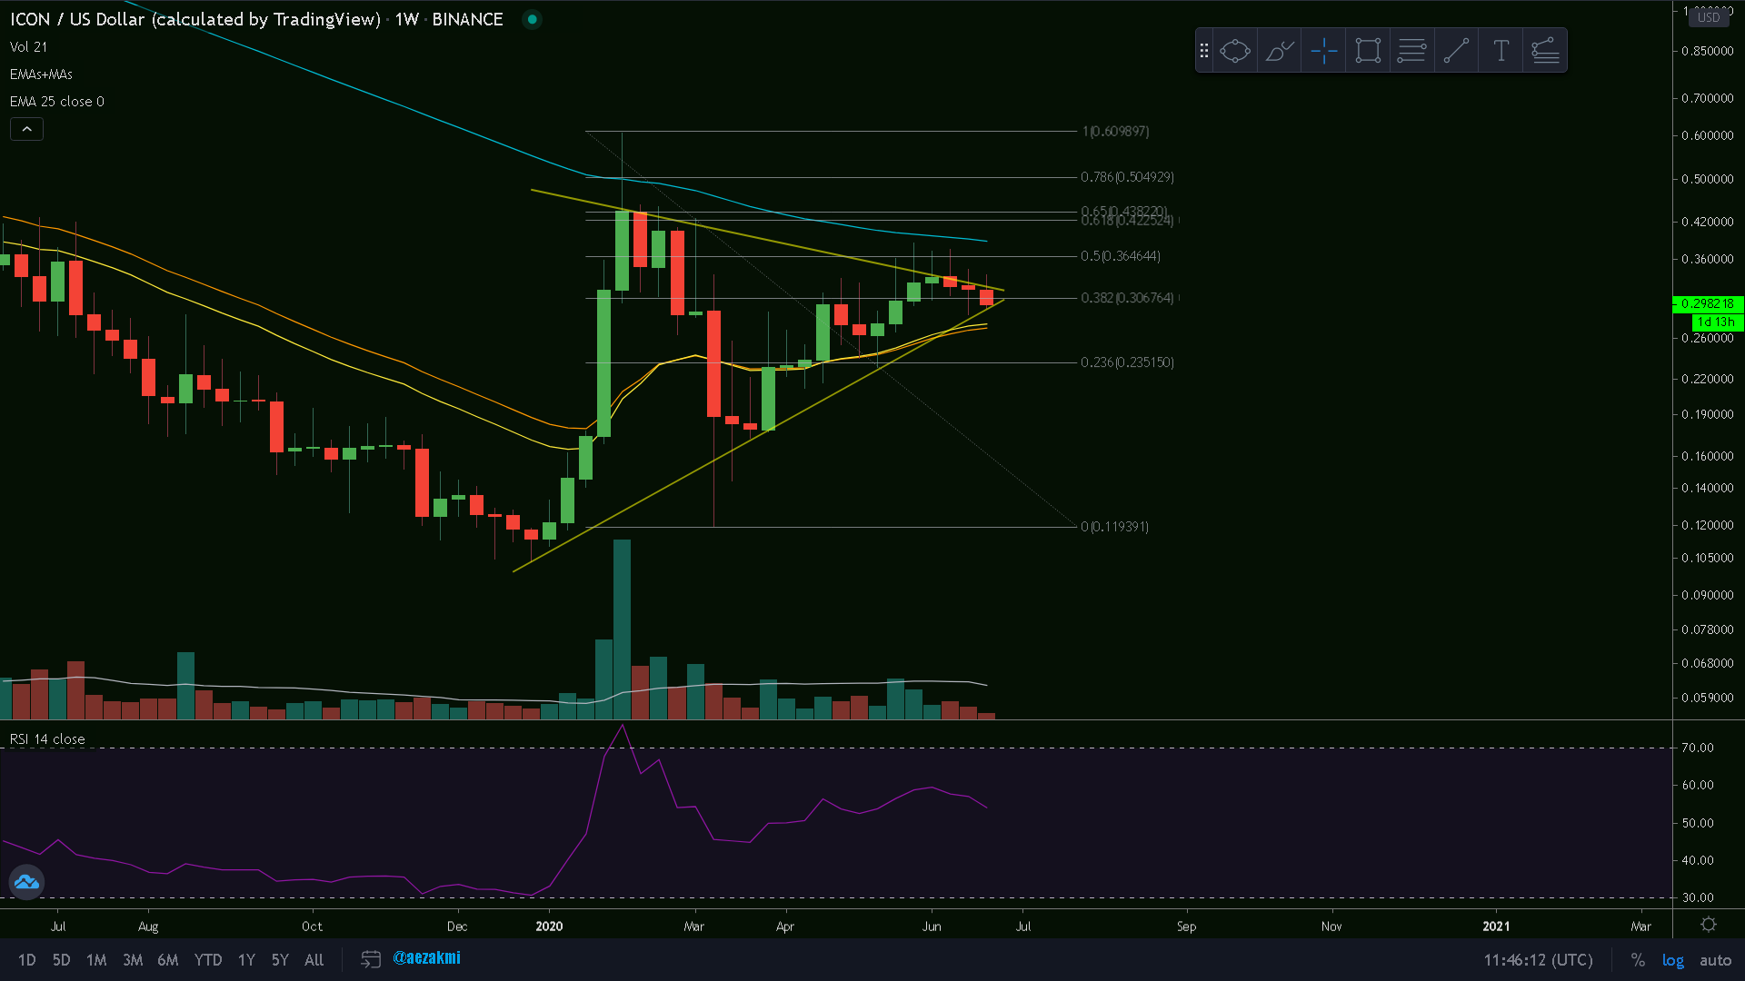Toggle log scale mode
Screen dimensions: 1745x981
pos(1672,960)
